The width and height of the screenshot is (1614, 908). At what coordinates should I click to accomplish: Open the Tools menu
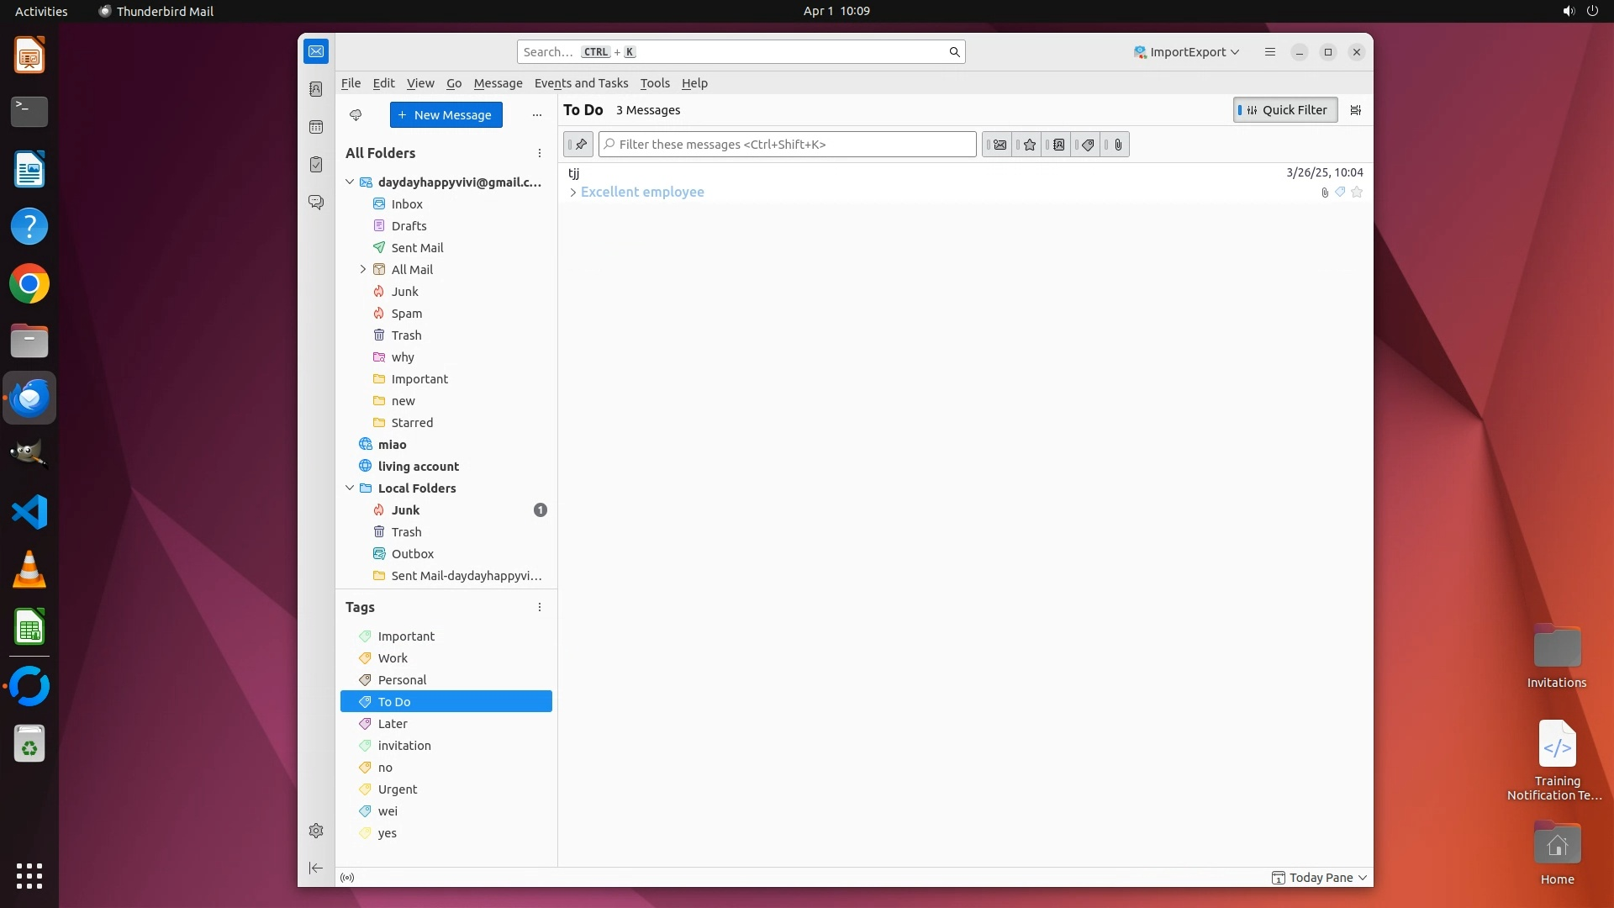click(x=654, y=83)
